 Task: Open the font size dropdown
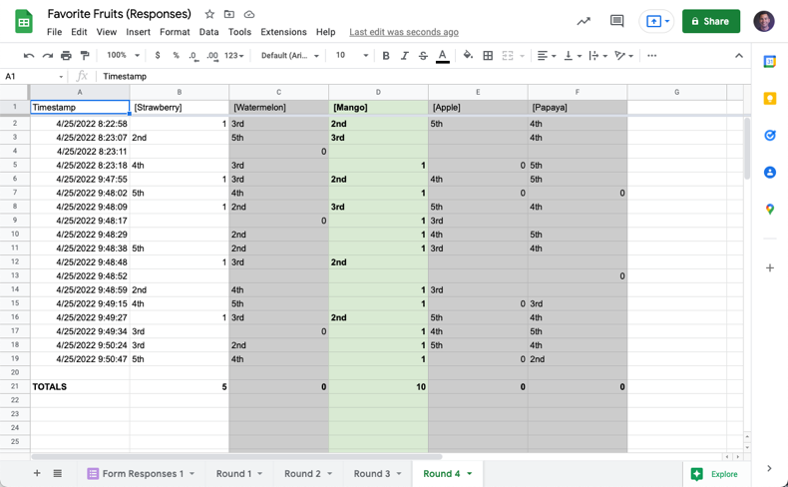coord(352,55)
